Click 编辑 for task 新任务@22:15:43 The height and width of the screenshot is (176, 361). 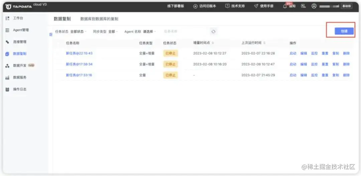click(x=304, y=53)
